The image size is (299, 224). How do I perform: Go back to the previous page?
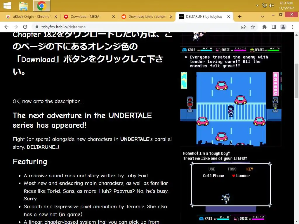[6, 27]
